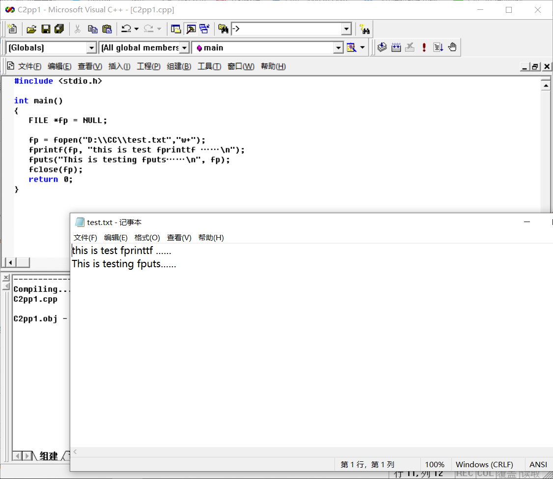Expand the main function dropdown
The height and width of the screenshot is (479, 553).
coord(338,48)
